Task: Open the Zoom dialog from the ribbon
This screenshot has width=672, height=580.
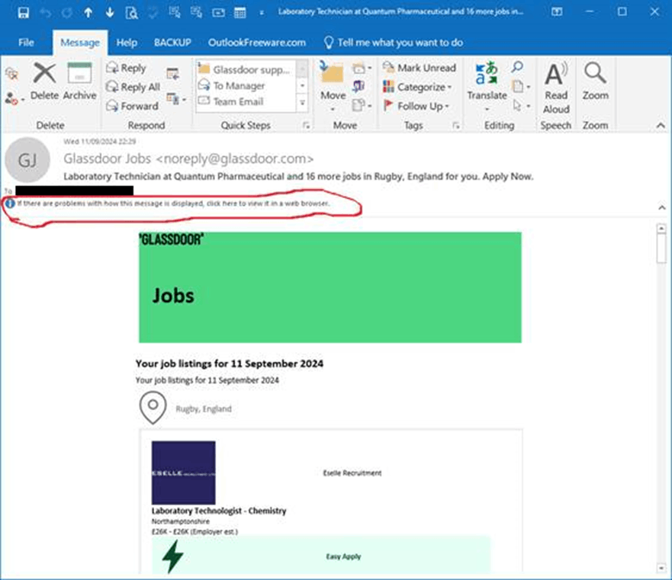Action: (x=595, y=82)
